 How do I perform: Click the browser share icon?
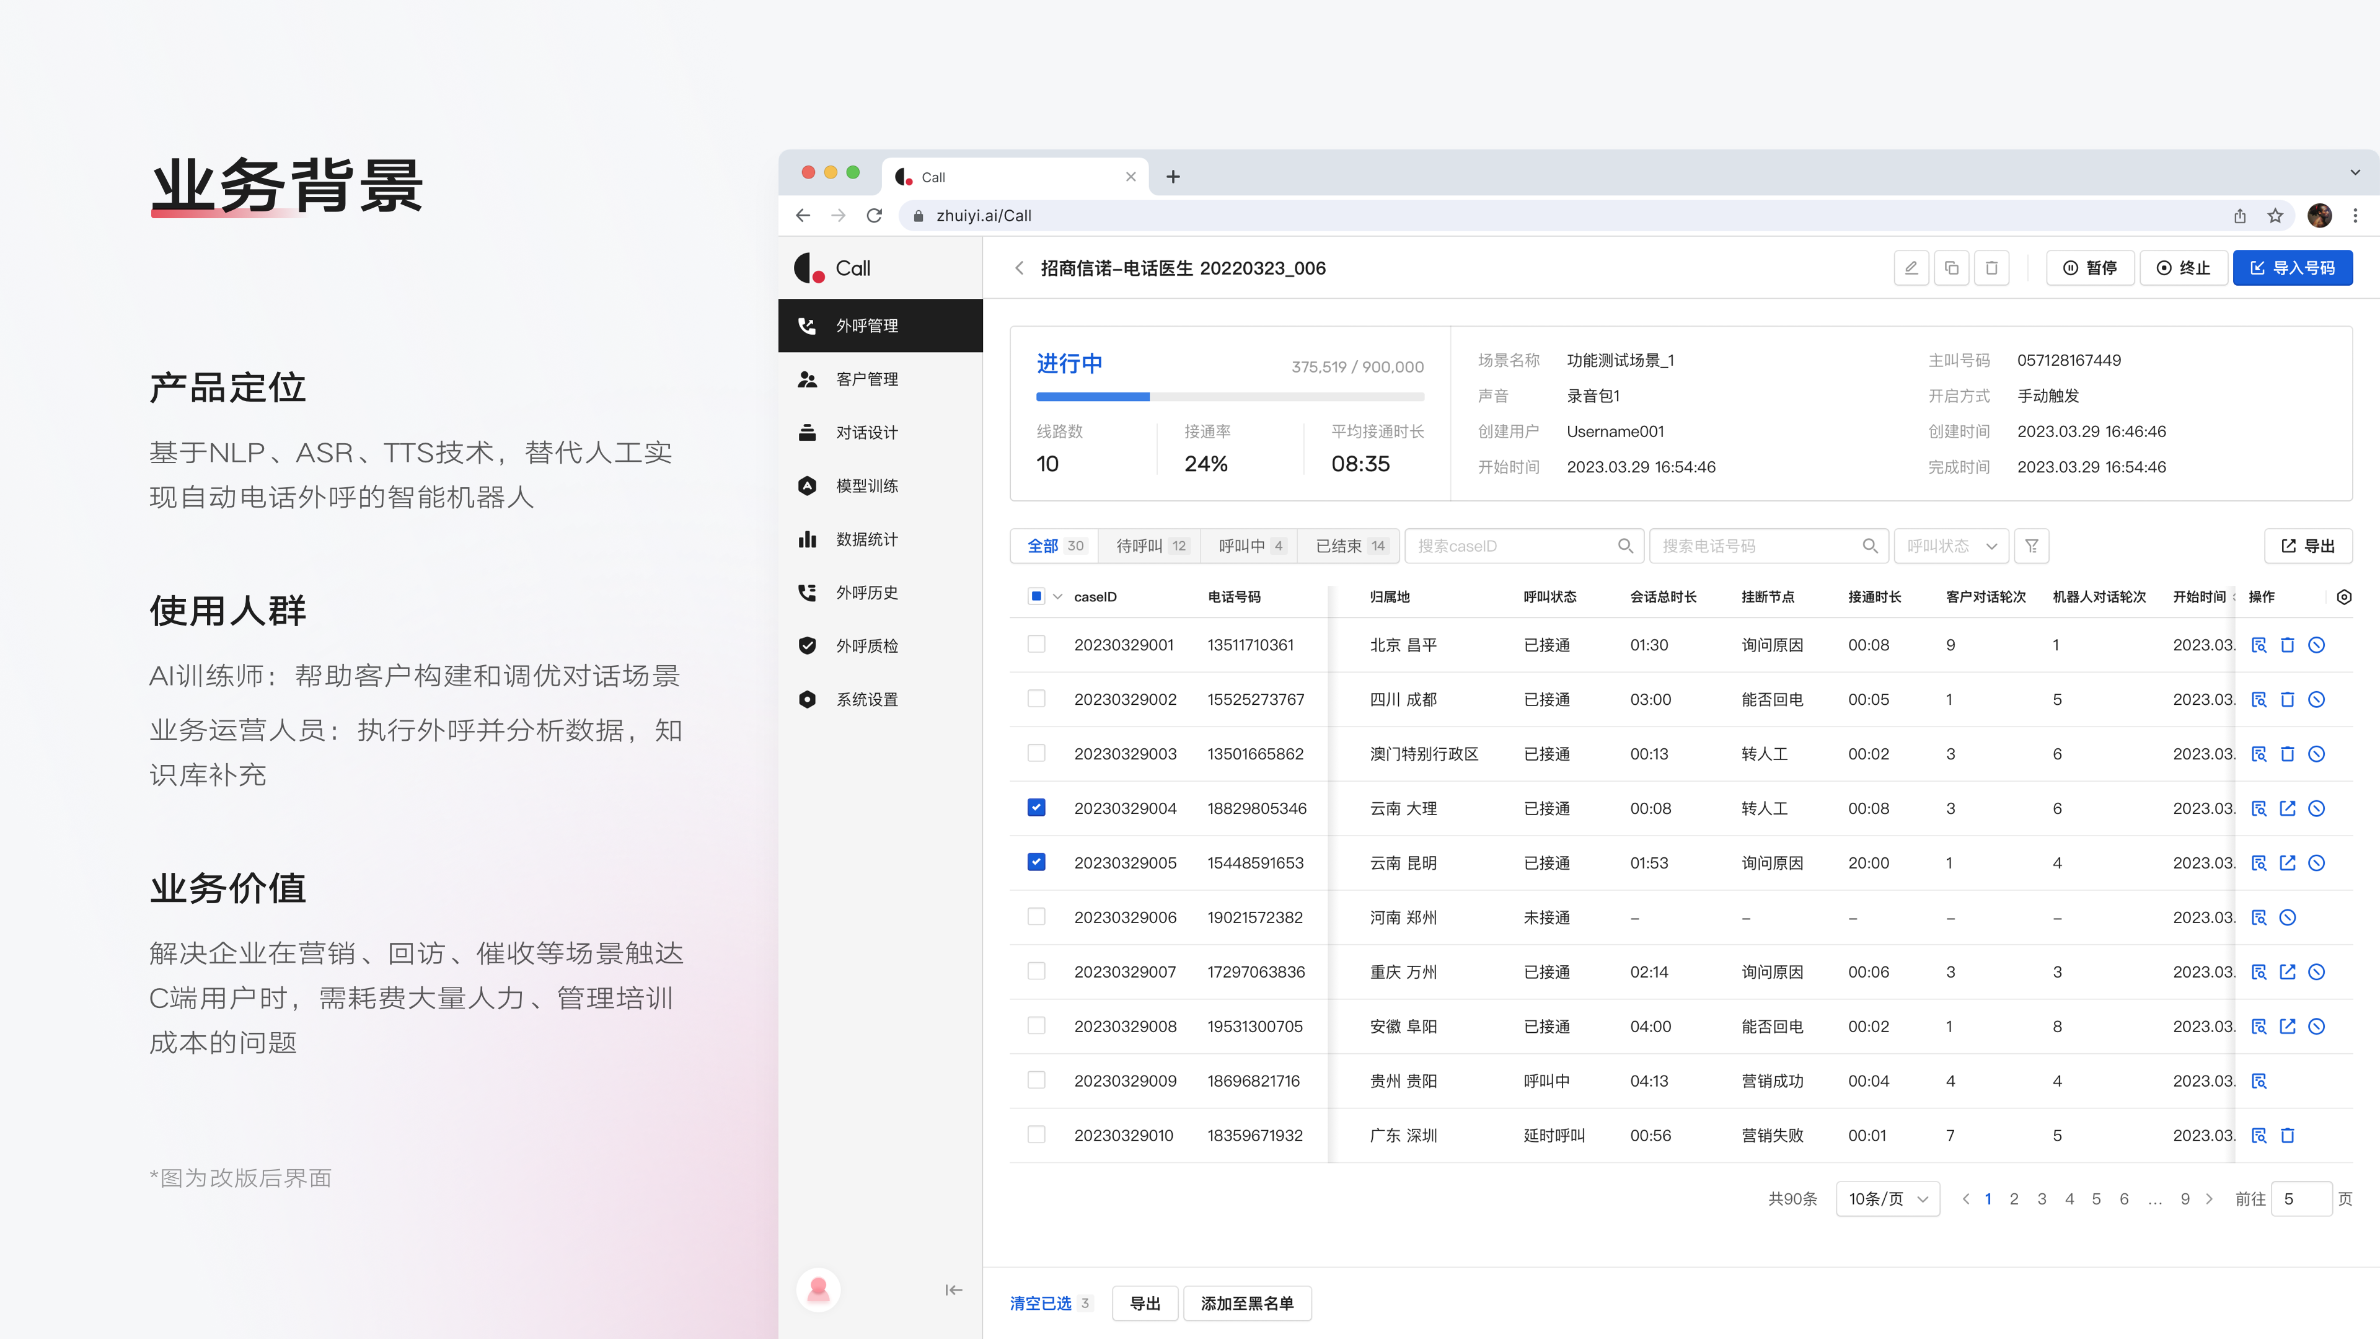(2239, 215)
